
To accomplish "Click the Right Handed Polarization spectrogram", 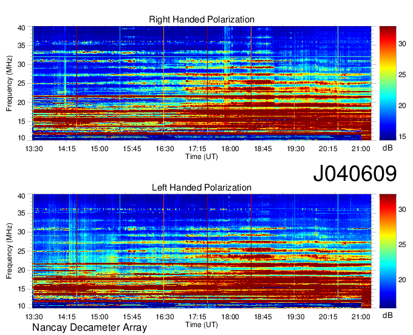I will 202,83.
